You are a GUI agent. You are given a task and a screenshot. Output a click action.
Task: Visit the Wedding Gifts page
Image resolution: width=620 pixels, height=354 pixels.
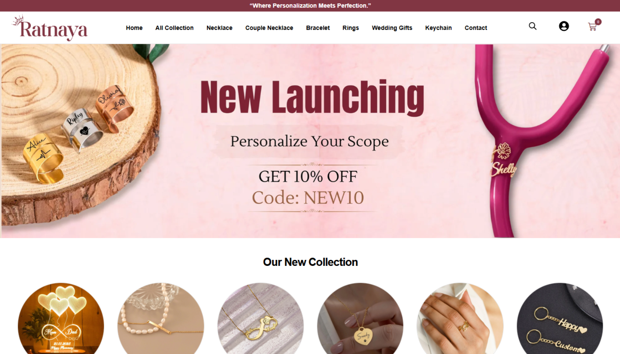tap(392, 28)
